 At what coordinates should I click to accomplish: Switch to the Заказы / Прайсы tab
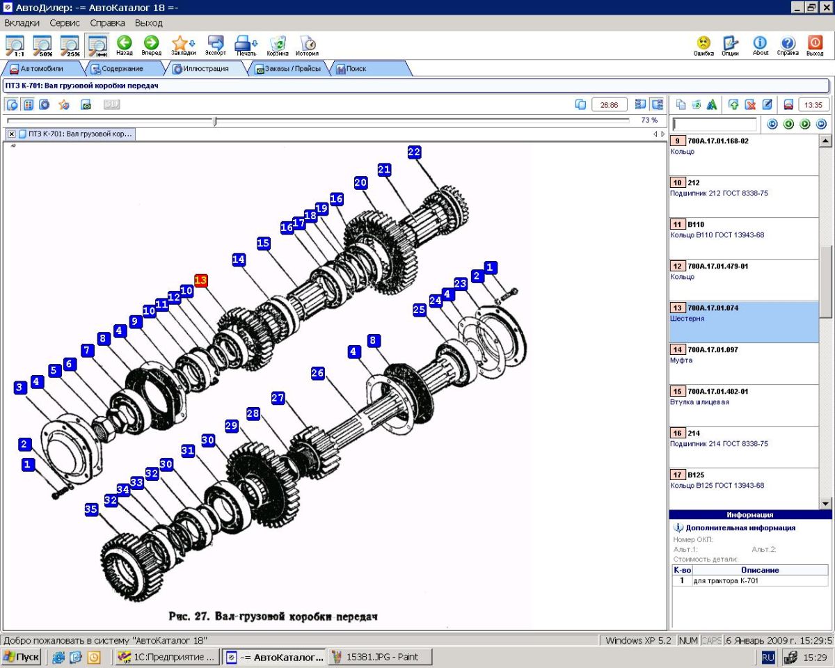tap(292, 69)
